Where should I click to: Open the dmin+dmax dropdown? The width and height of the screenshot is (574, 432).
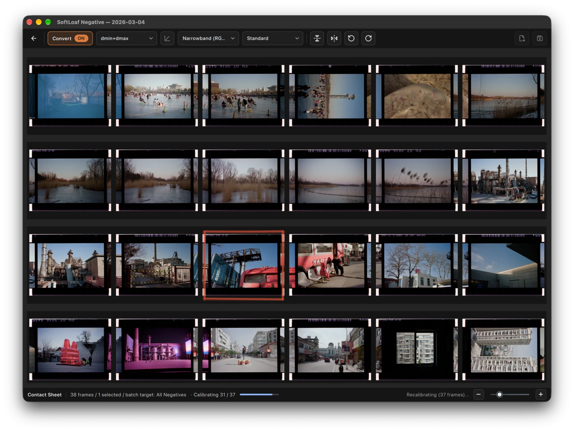[126, 38]
